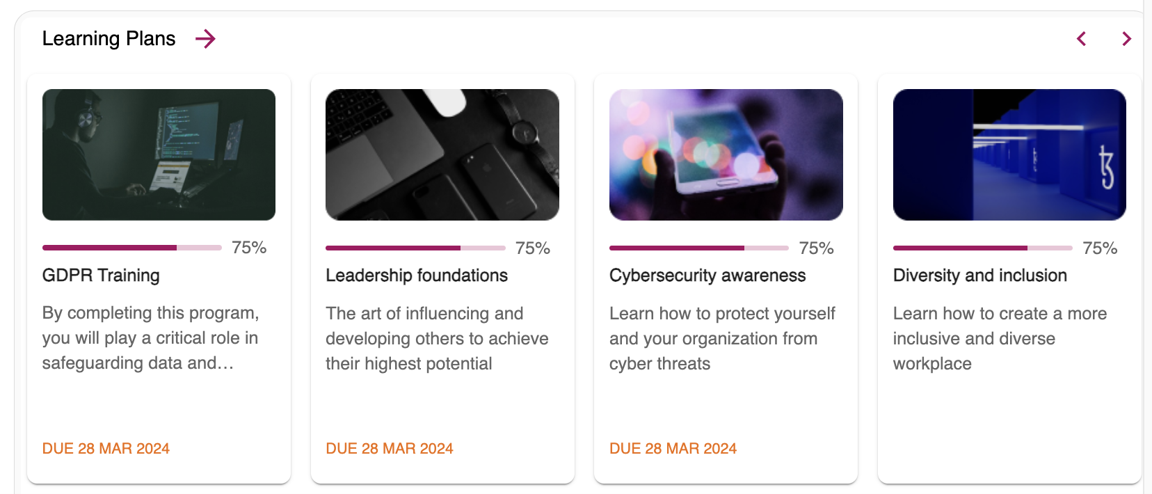The width and height of the screenshot is (1152, 494).
Task: Open the Learning Plans heading link
Action: click(x=109, y=39)
